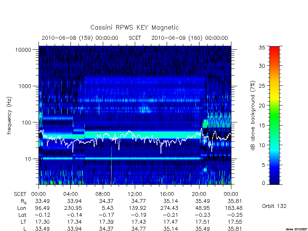Select the Lon value 183.48
Image resolution: width=308 pixels, height=231 pixels.
[233, 208]
